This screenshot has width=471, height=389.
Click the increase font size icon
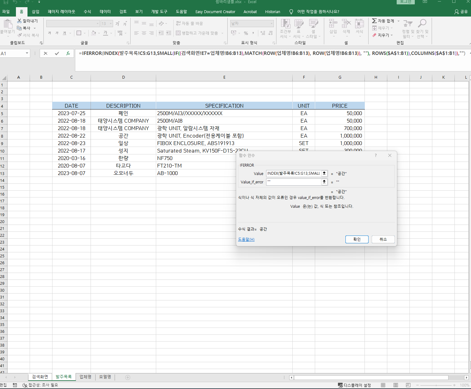[117, 24]
